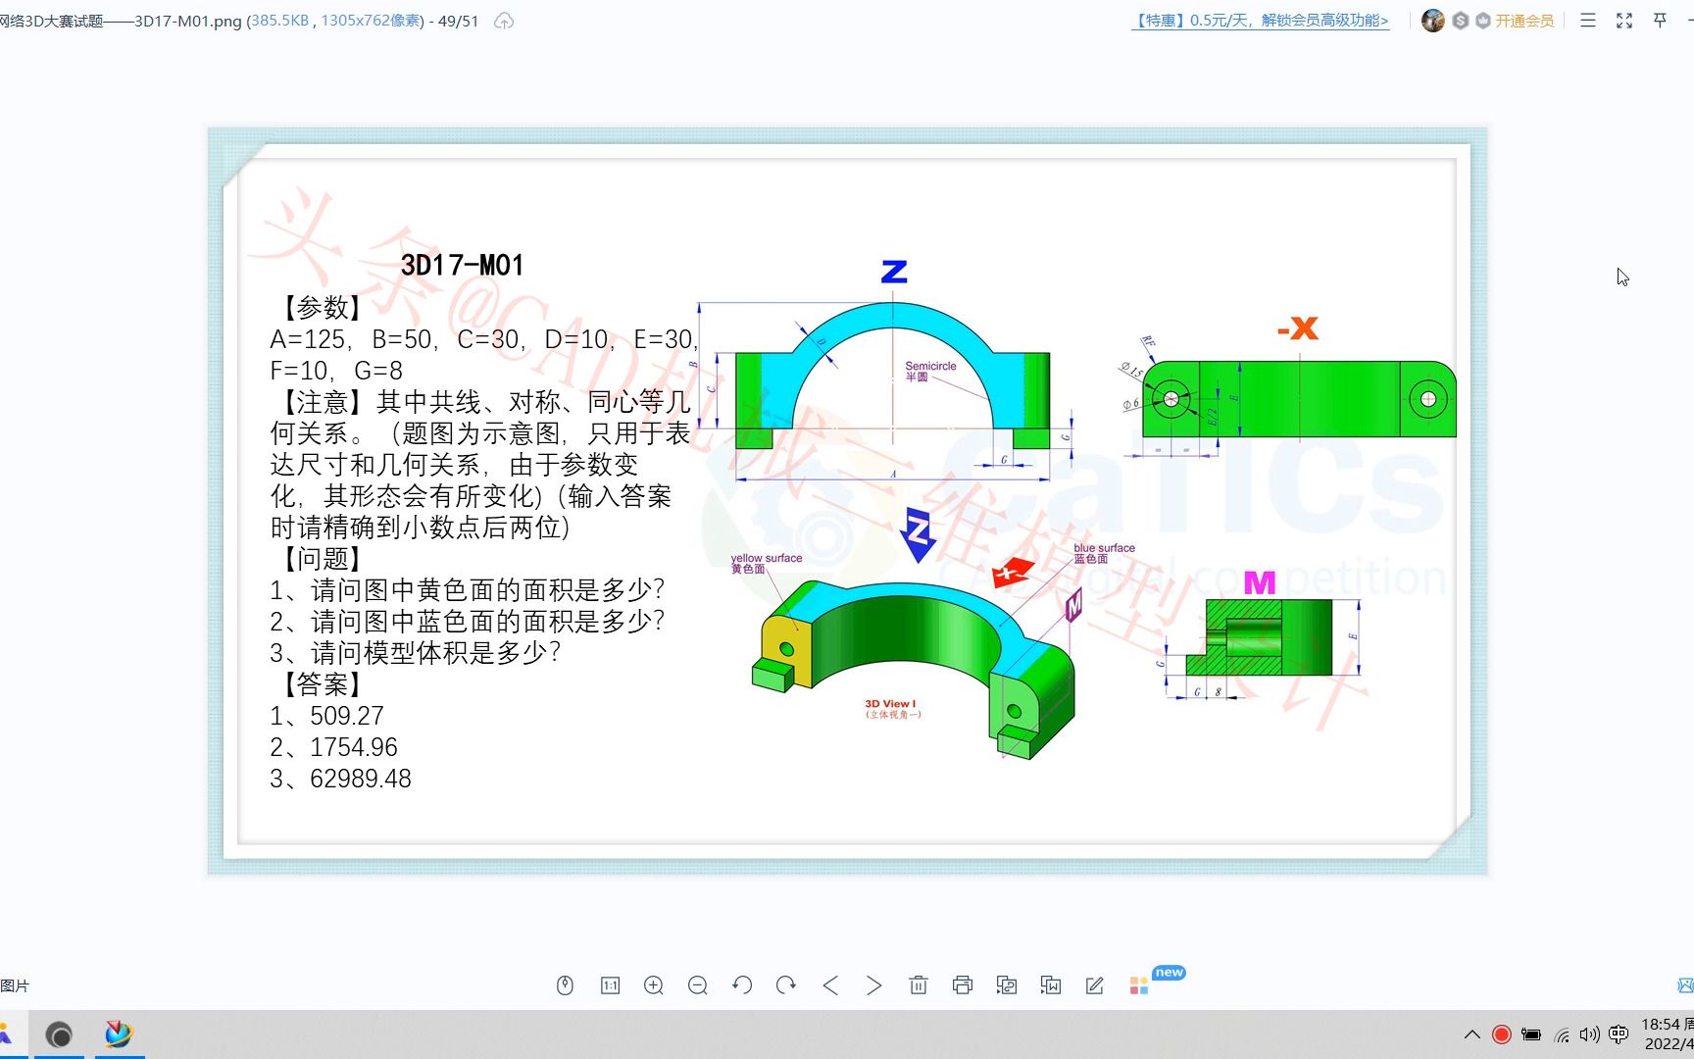Click the image size text 385.5KB, 1305x762像素
Screen dimensions: 1694x1059
point(335,21)
